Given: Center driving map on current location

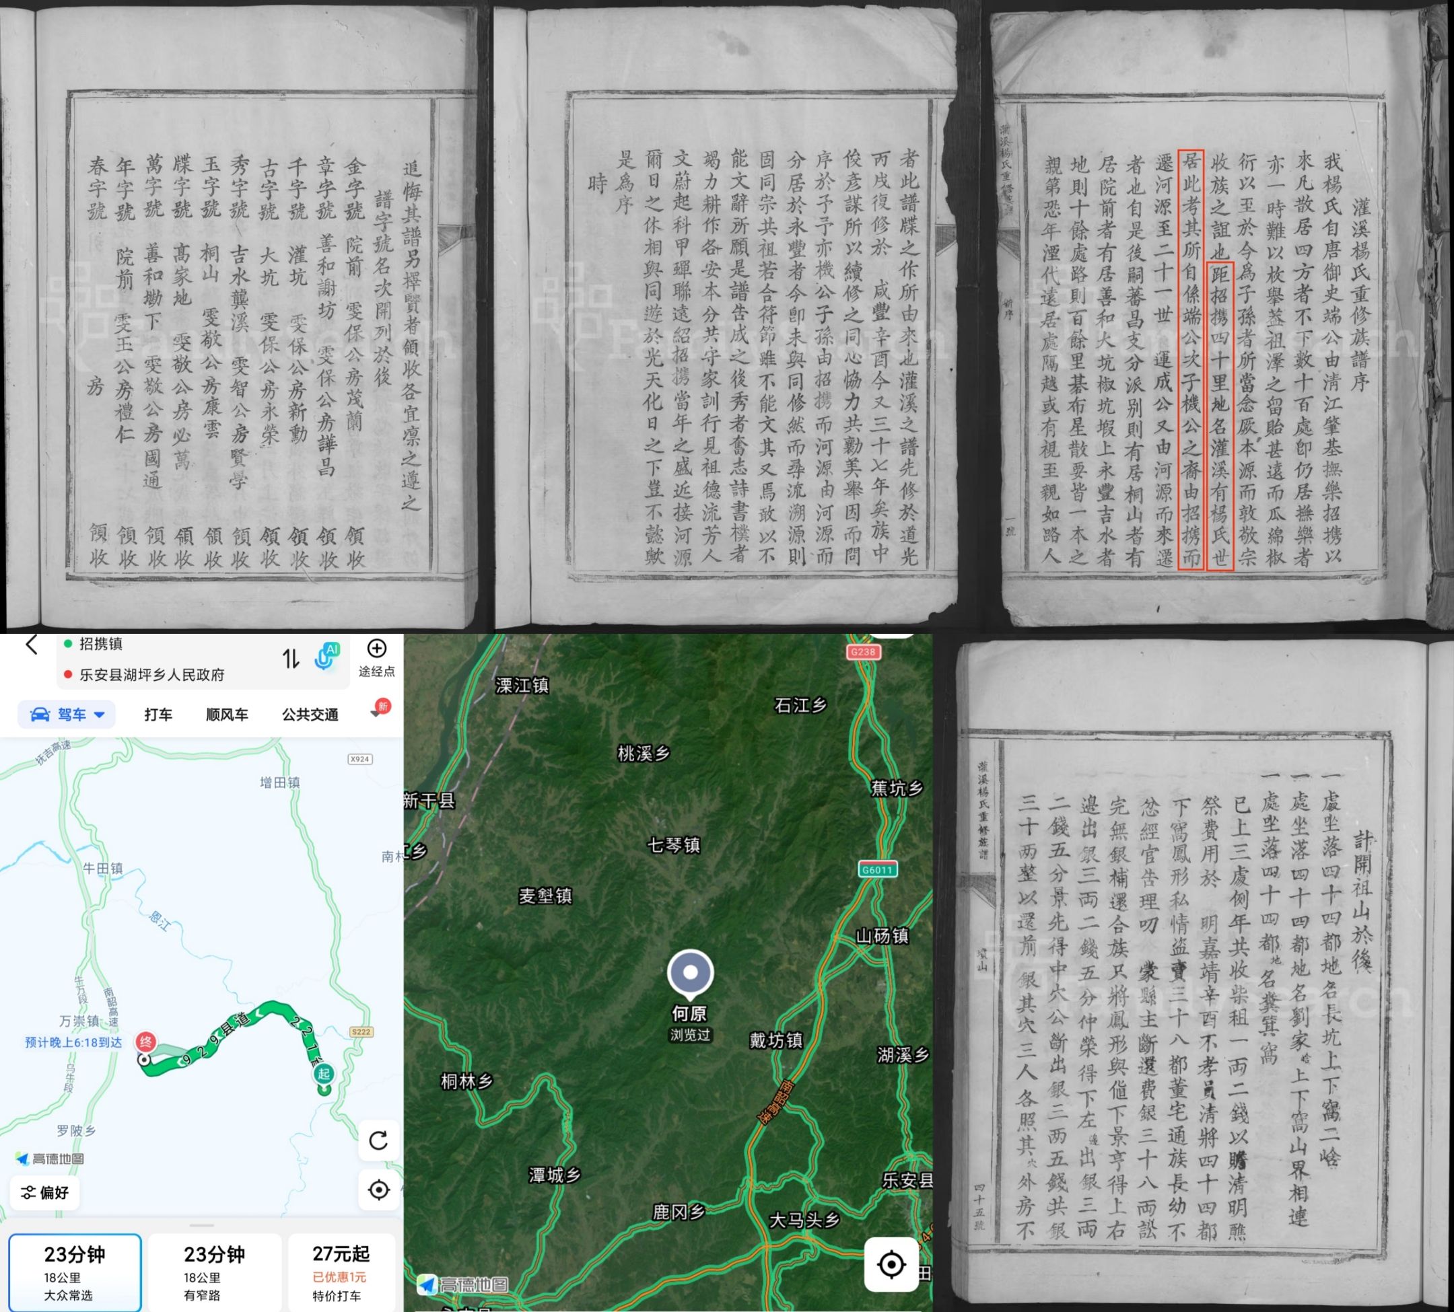Looking at the screenshot, I should 378,1190.
